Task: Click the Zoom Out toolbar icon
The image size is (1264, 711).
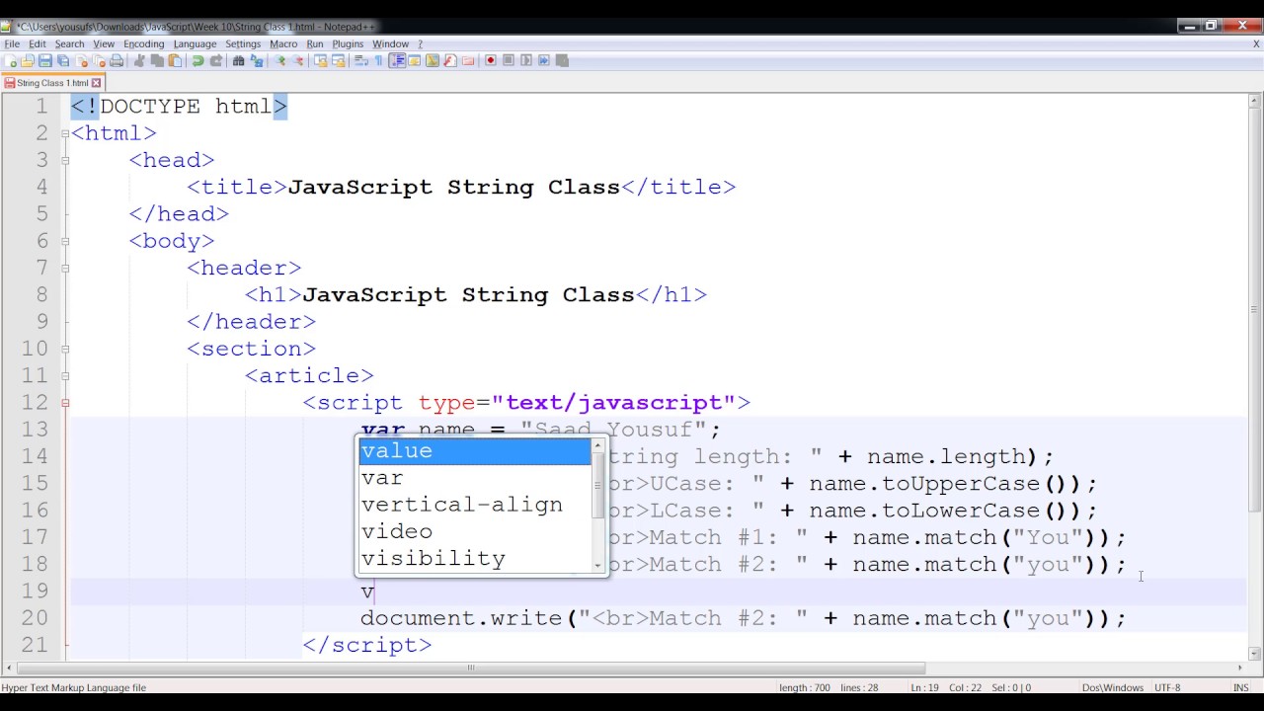Action: pyautogui.click(x=297, y=61)
